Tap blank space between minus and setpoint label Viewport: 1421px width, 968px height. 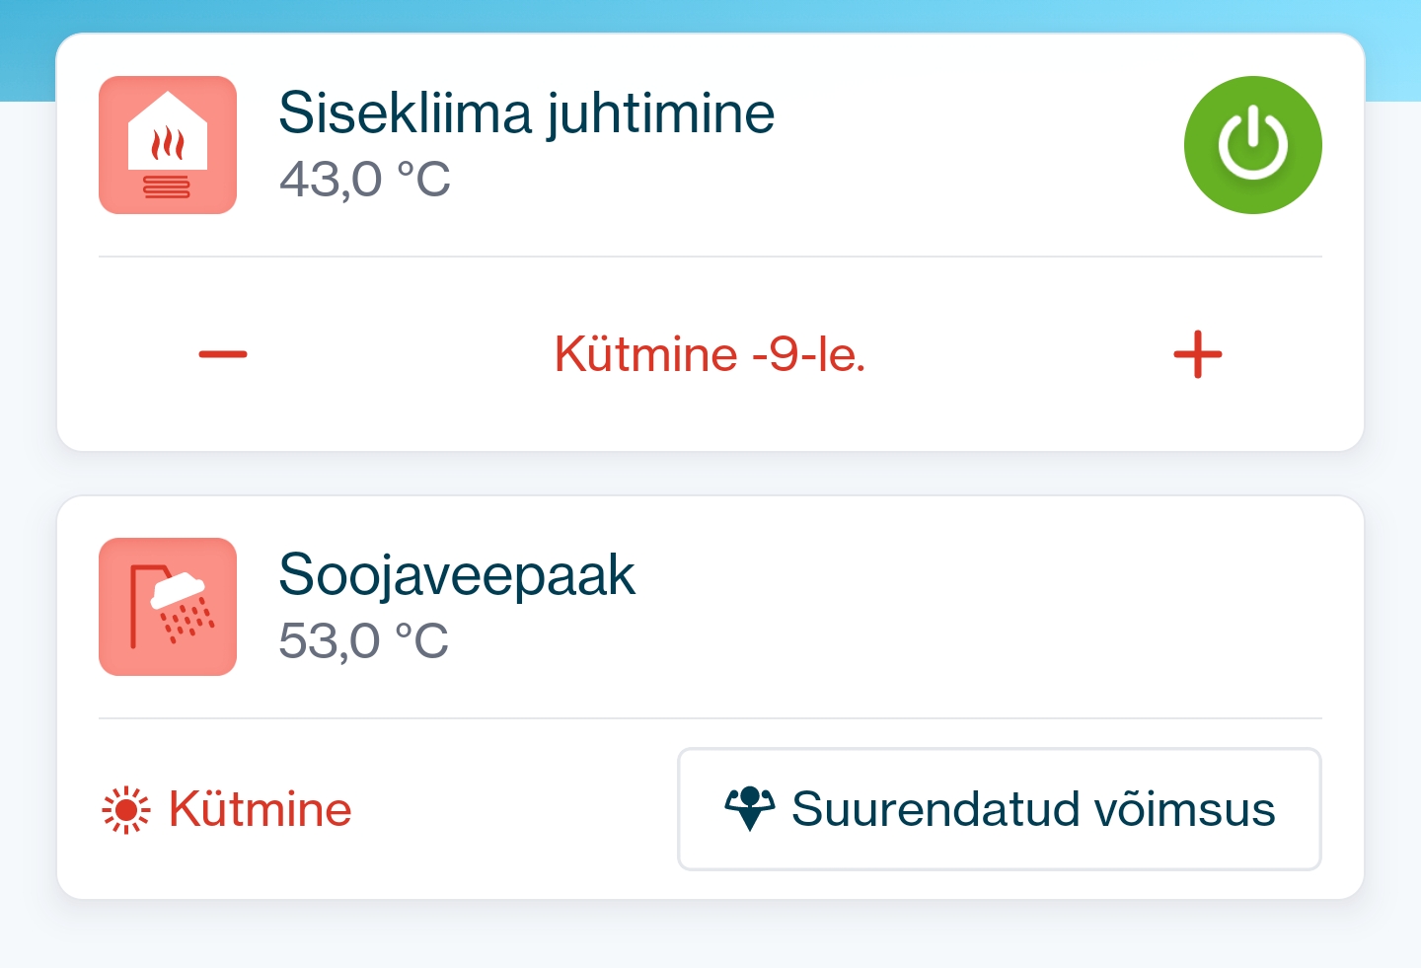coord(395,354)
